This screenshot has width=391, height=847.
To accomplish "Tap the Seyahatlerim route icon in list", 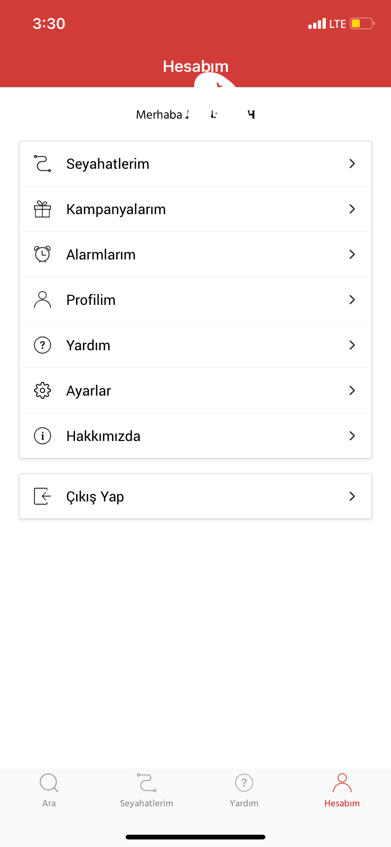I will [x=42, y=164].
